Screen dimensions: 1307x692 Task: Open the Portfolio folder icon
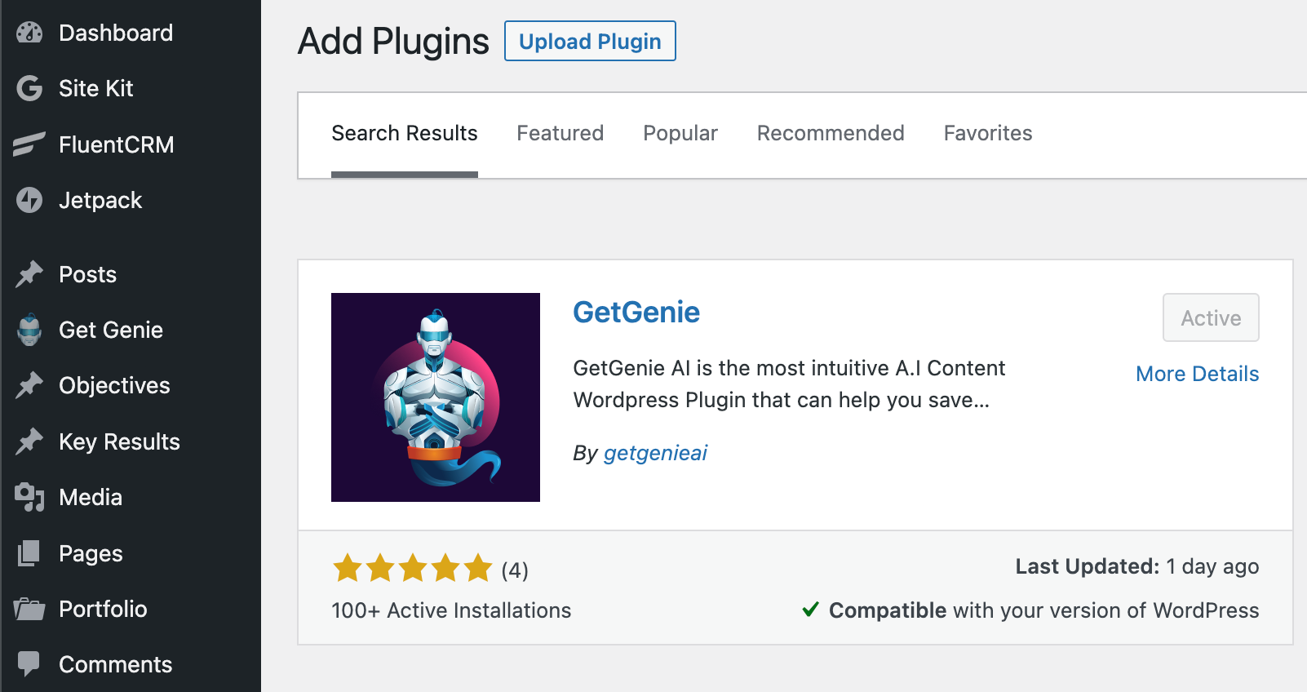tap(29, 608)
